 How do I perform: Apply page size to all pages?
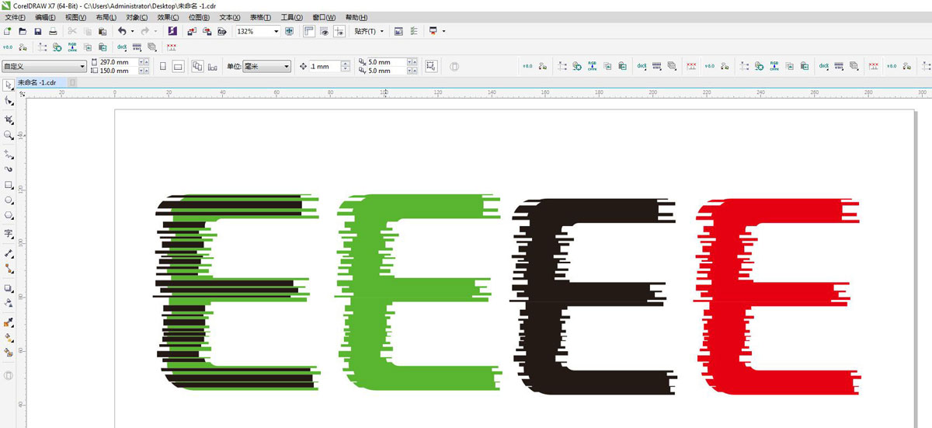(197, 67)
